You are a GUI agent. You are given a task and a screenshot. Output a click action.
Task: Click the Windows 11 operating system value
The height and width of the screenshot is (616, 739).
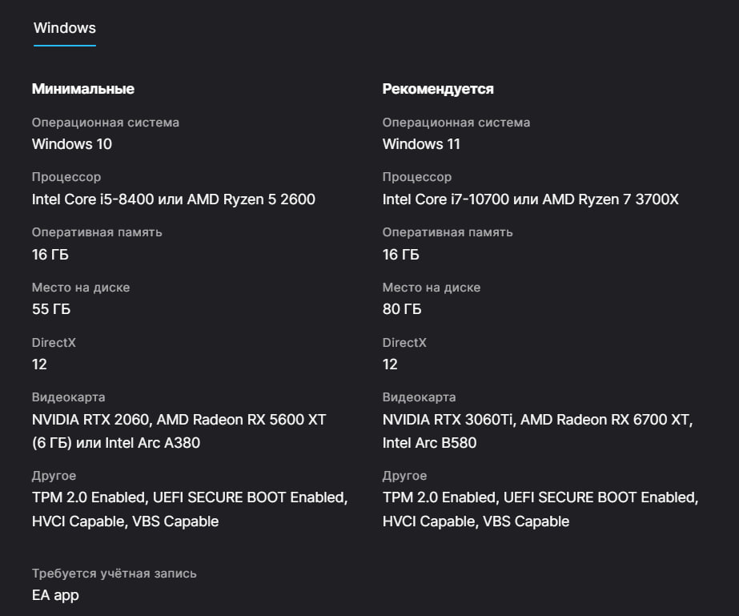[421, 144]
